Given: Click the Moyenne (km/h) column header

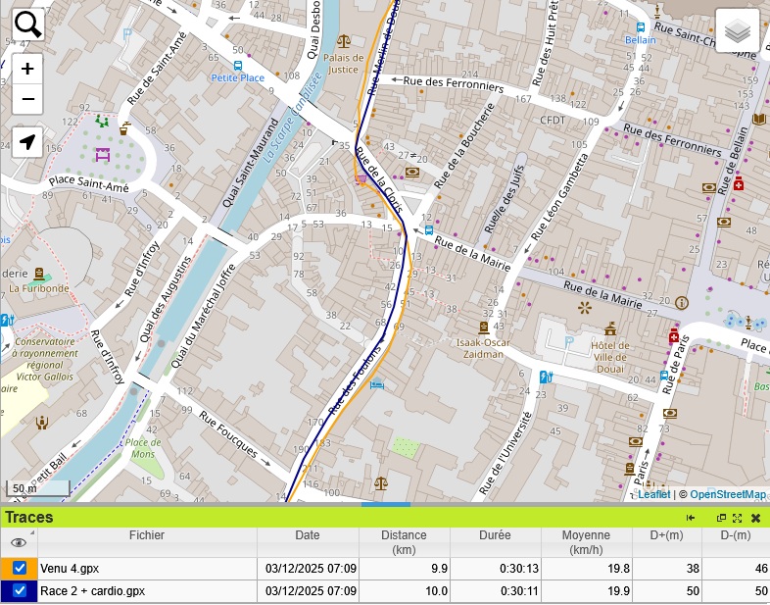Looking at the screenshot, I should (x=586, y=542).
